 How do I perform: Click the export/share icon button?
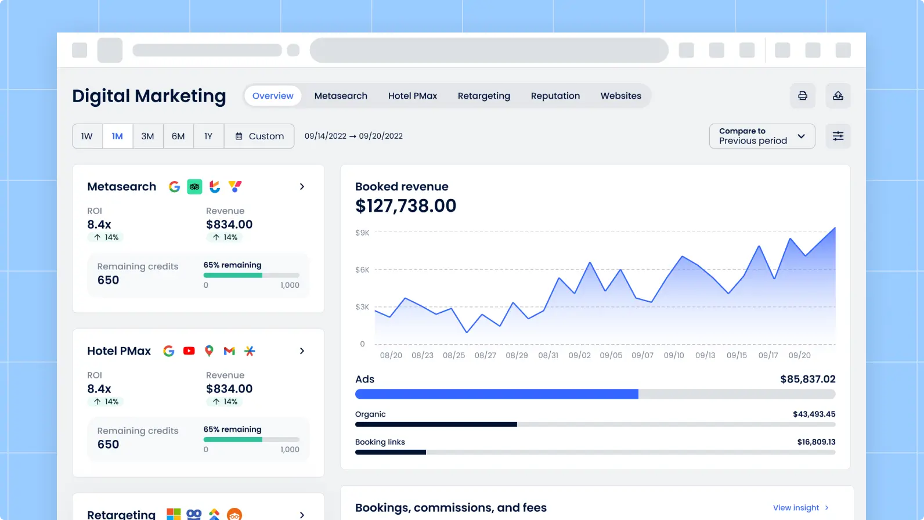[838, 96]
